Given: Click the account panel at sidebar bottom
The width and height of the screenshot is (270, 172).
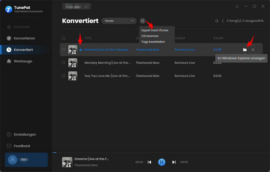Looking at the screenshot, I should (x=26, y=160).
